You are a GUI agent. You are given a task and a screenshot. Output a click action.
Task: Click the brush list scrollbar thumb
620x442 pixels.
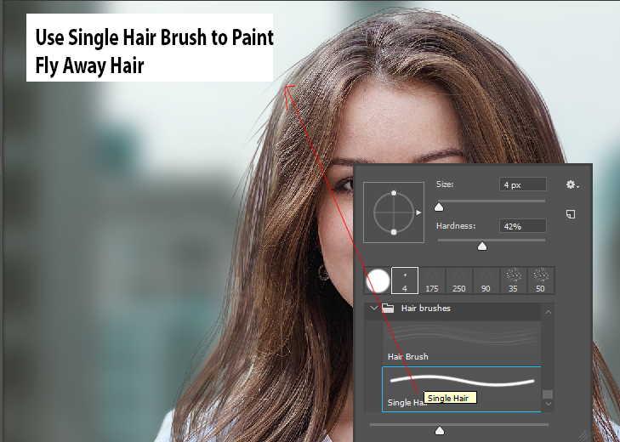548,394
